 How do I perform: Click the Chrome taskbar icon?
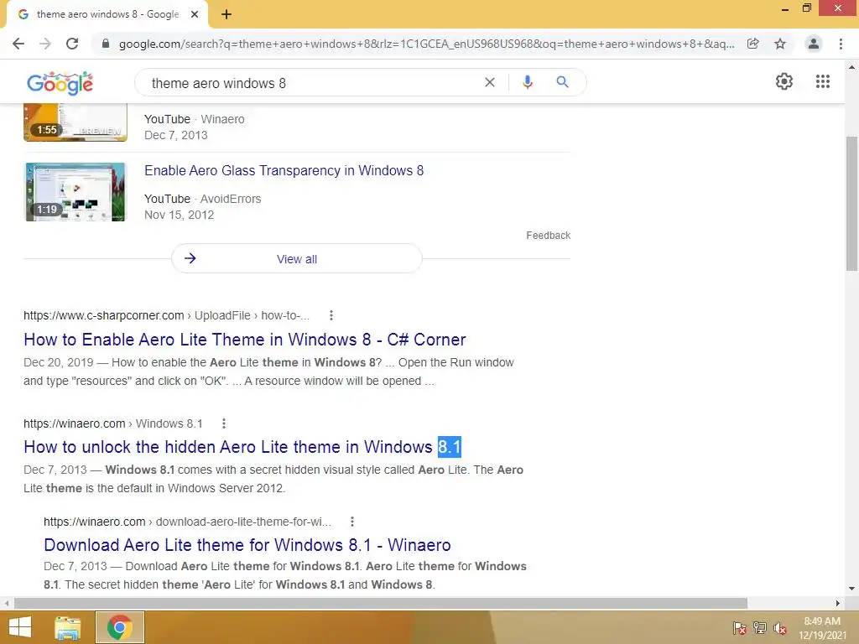click(x=119, y=627)
